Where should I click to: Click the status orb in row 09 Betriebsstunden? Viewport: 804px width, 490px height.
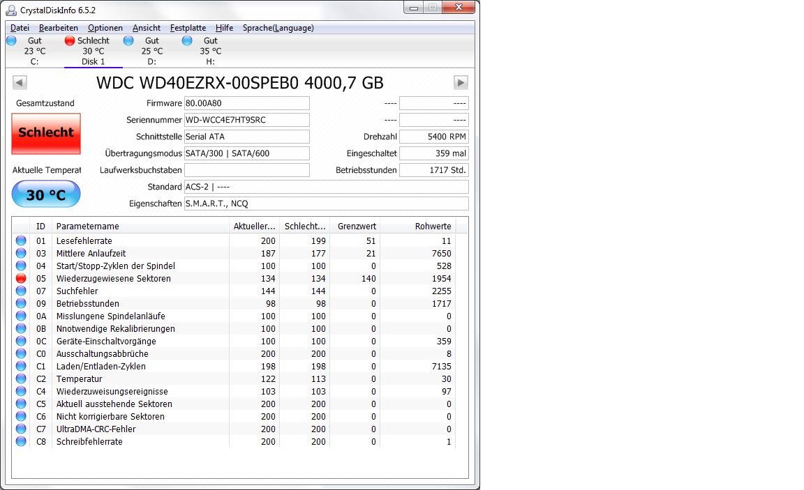pyautogui.click(x=21, y=303)
